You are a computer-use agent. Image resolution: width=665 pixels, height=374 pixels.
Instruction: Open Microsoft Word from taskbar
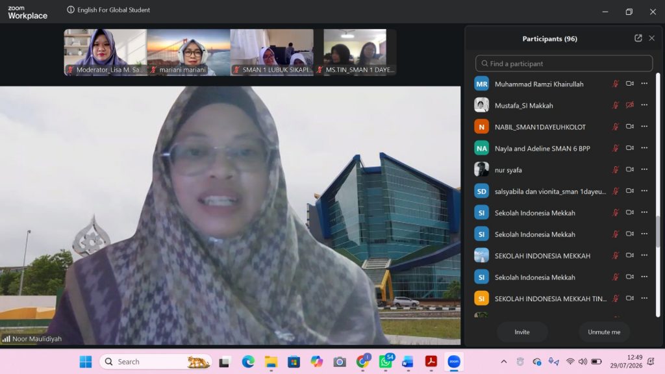click(x=408, y=362)
